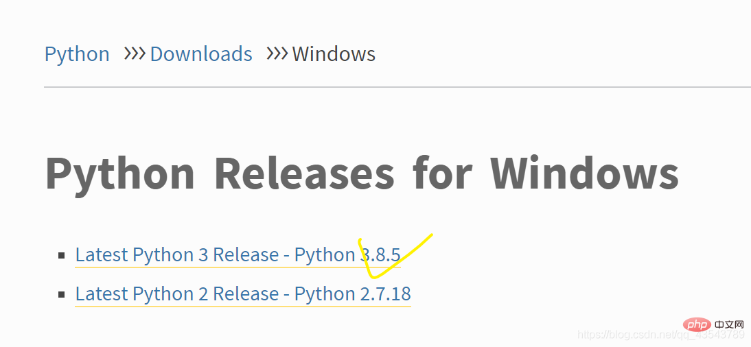The width and height of the screenshot is (751, 347).
Task: Click the chevron separator after Python breadcrumb
Action: click(135, 53)
